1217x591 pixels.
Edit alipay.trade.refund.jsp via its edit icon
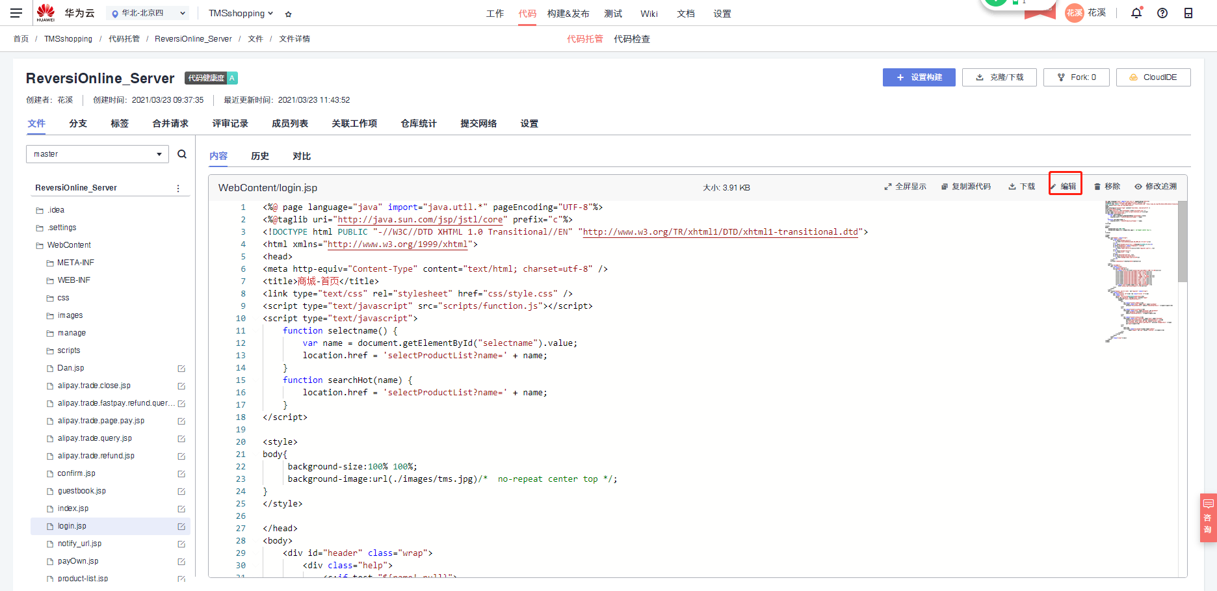pyautogui.click(x=181, y=456)
